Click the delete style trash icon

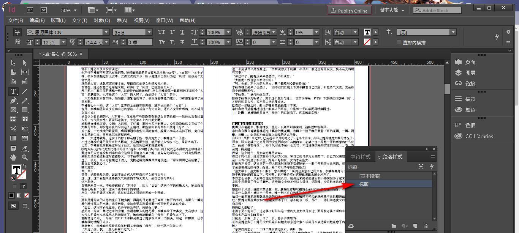[x=426, y=226]
